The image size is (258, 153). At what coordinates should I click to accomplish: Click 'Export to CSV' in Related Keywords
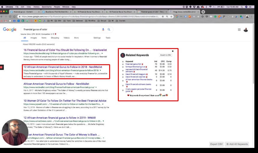[166, 55]
